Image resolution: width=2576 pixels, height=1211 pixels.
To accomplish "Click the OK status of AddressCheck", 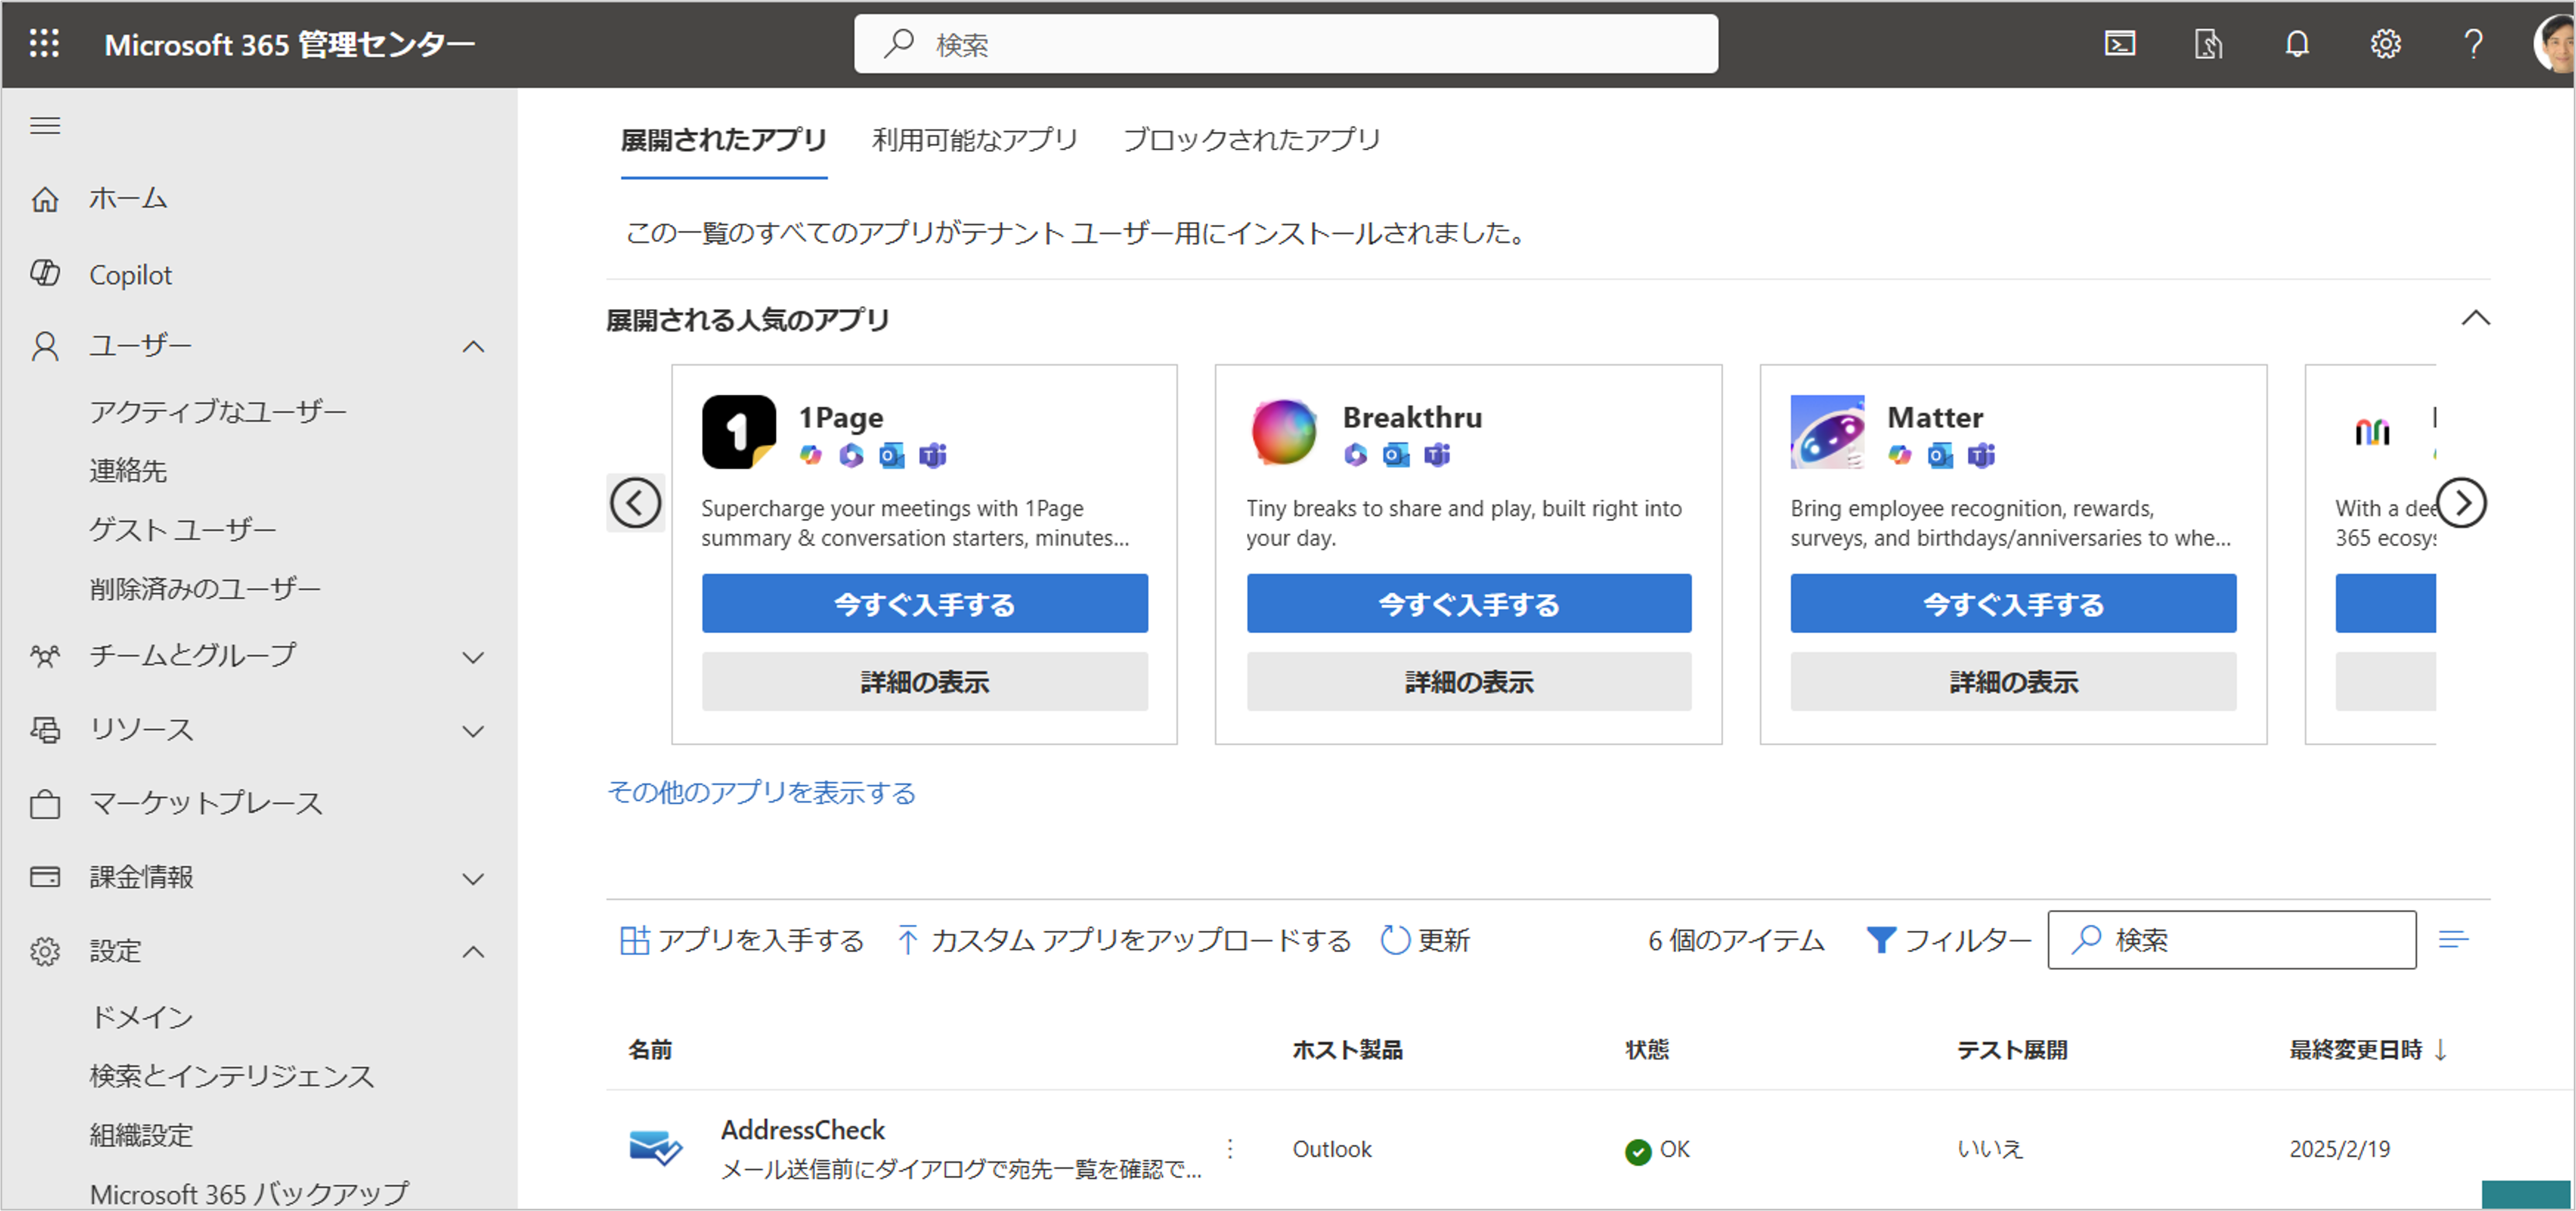I will 1658,1150.
